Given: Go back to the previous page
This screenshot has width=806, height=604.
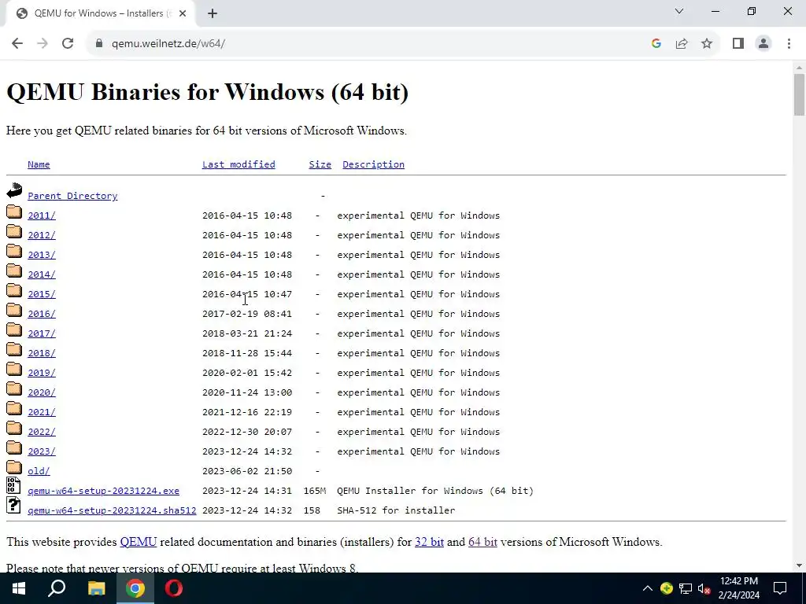Looking at the screenshot, I should tap(17, 44).
